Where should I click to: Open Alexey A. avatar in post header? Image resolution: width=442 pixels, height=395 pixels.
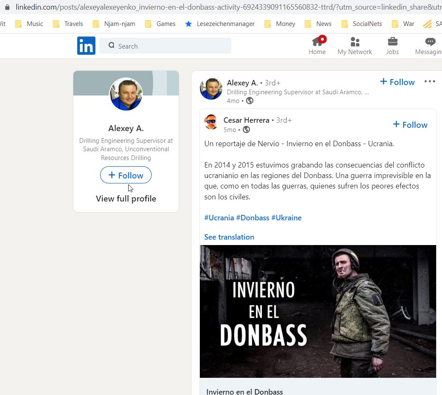pyautogui.click(x=211, y=89)
